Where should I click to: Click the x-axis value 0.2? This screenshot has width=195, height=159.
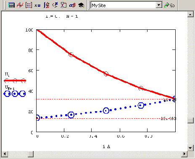coord(65,136)
